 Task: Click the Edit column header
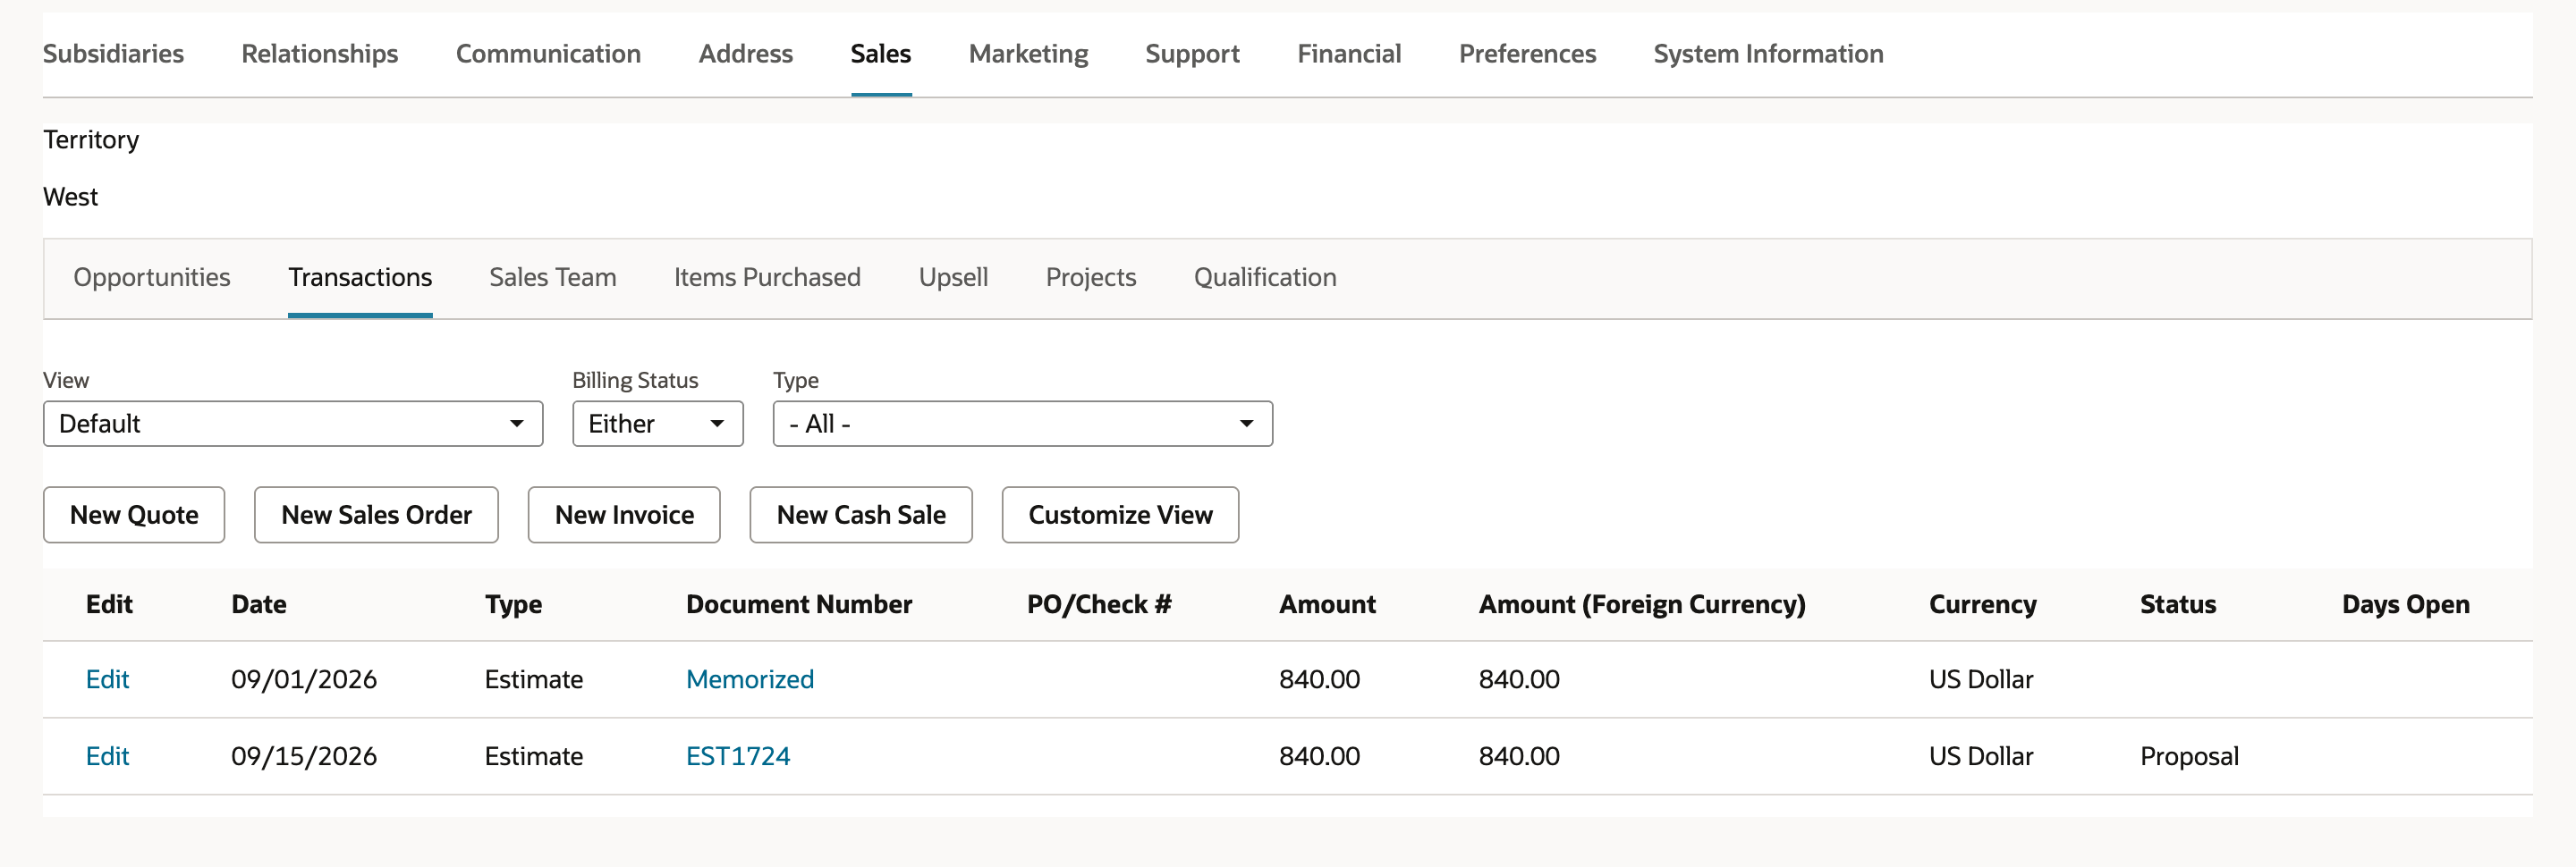(109, 605)
